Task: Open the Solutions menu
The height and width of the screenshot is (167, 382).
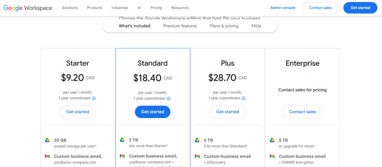Action: (x=70, y=8)
